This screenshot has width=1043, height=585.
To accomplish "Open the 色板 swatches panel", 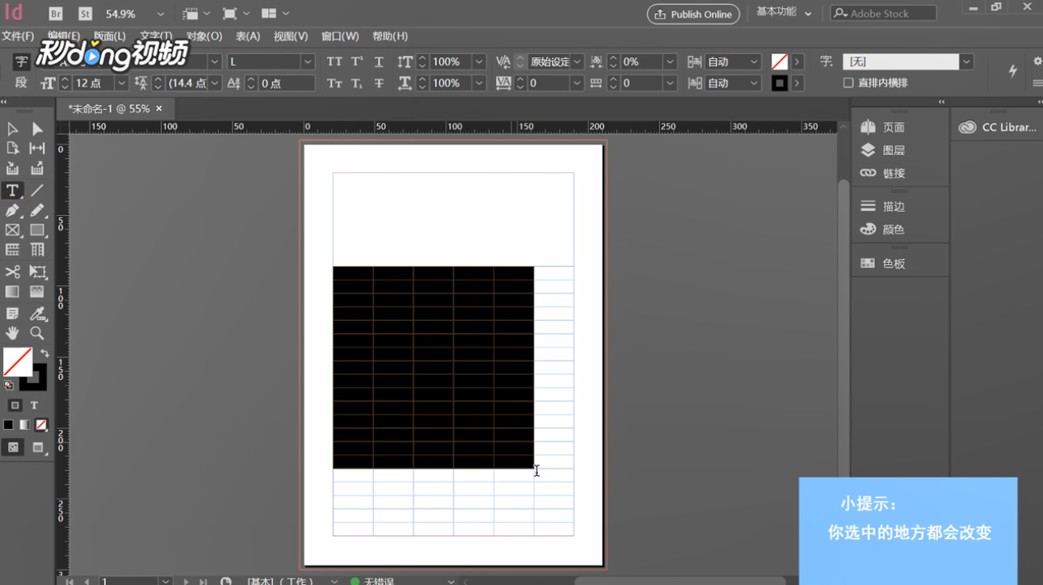I will point(893,263).
